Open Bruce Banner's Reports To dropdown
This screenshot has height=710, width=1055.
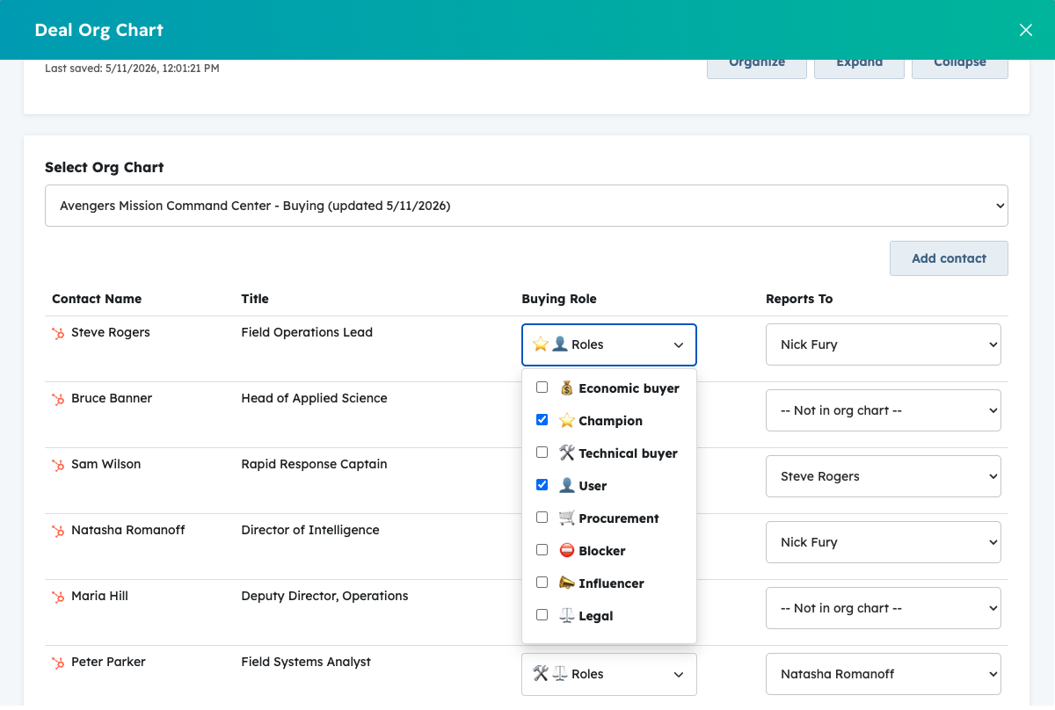884,410
